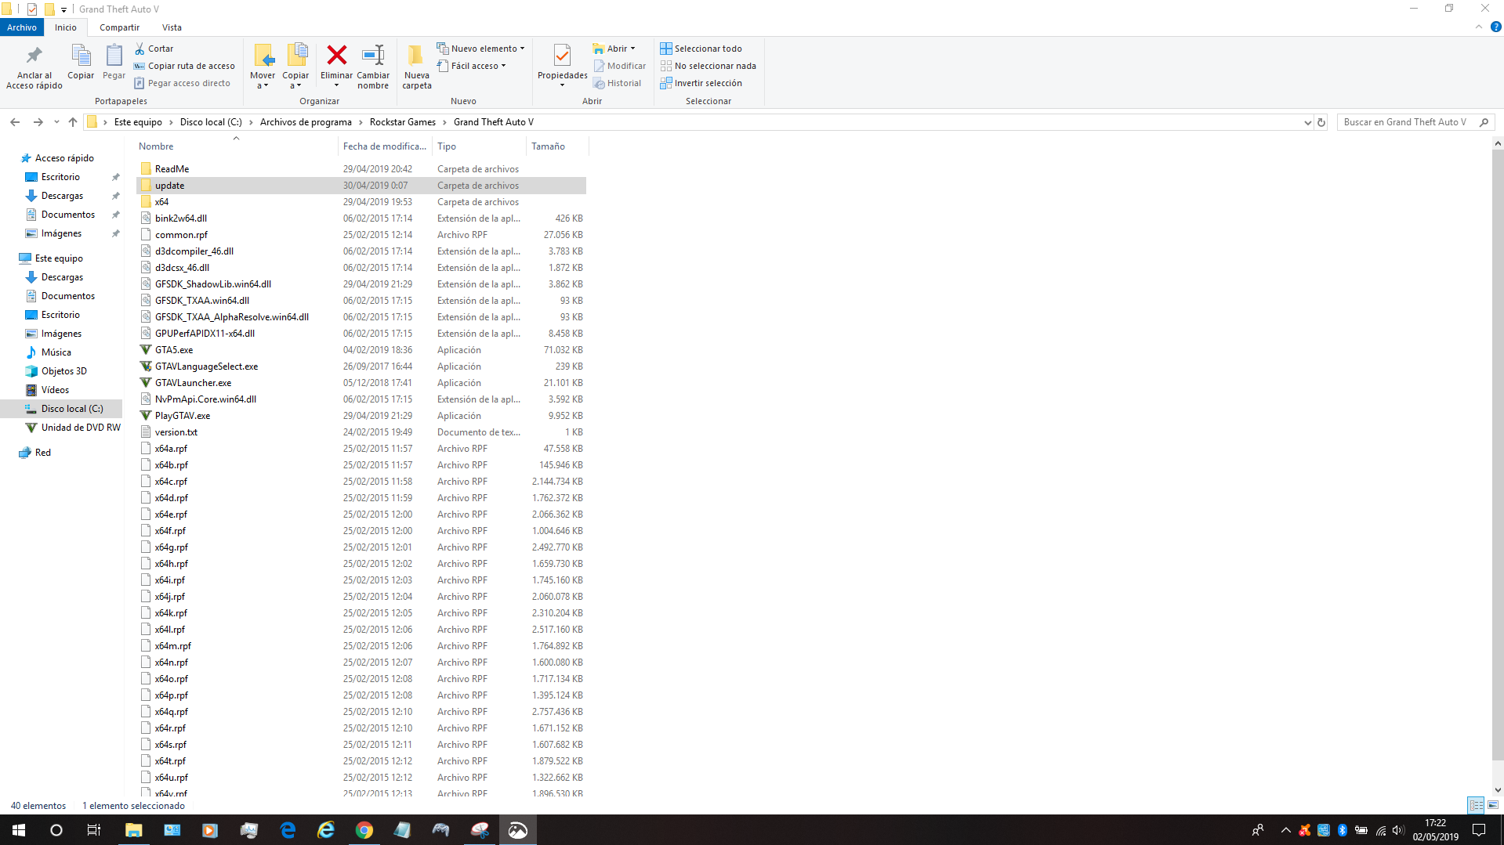
Task: Go up one folder level arrow
Action: click(73, 122)
